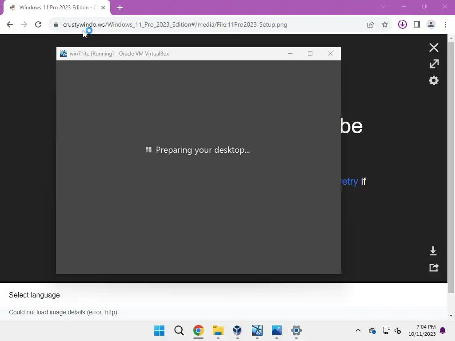Expand the image to fullscreen
The width and height of the screenshot is (455, 341).
point(434,64)
